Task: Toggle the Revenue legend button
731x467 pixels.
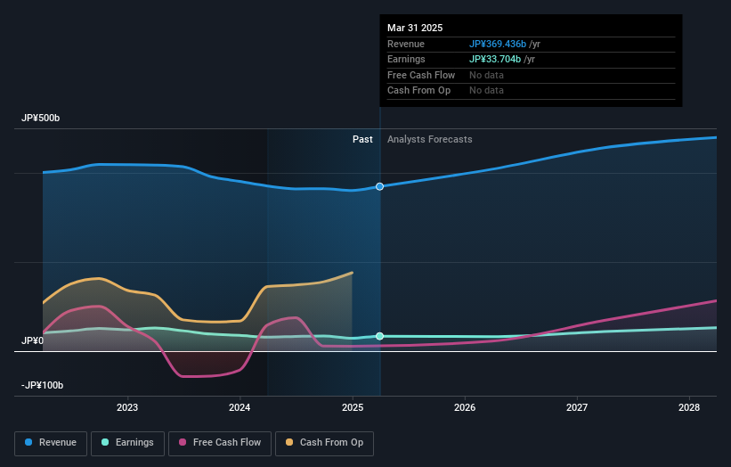Action: 51,443
